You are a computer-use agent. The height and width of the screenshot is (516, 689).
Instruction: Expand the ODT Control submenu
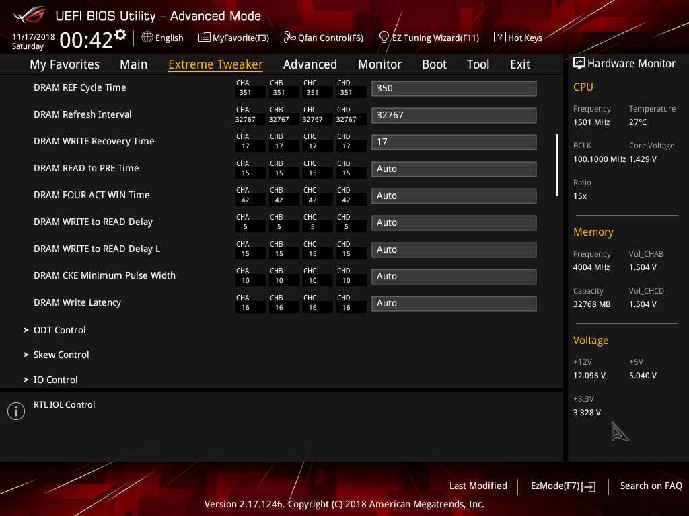pos(59,330)
